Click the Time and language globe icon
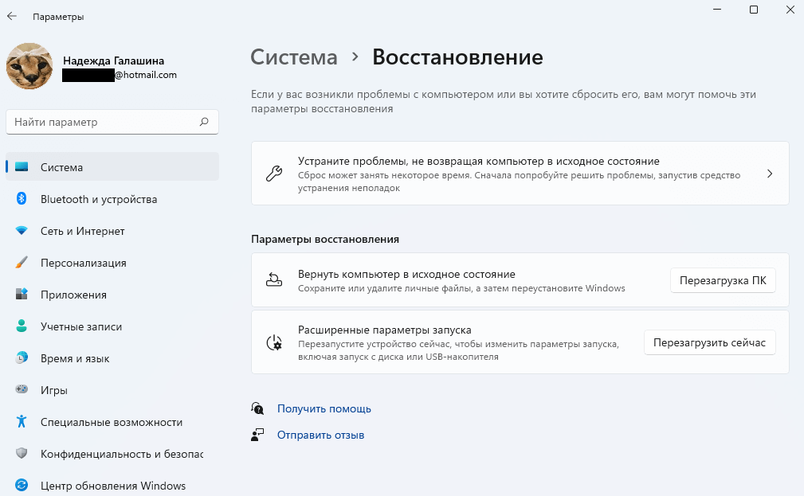This screenshot has width=804, height=496. tap(22, 358)
